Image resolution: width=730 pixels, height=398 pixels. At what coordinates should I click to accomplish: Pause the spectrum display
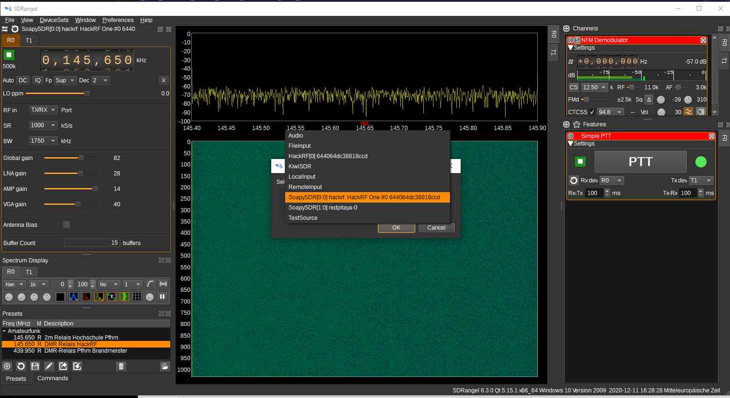[162, 297]
